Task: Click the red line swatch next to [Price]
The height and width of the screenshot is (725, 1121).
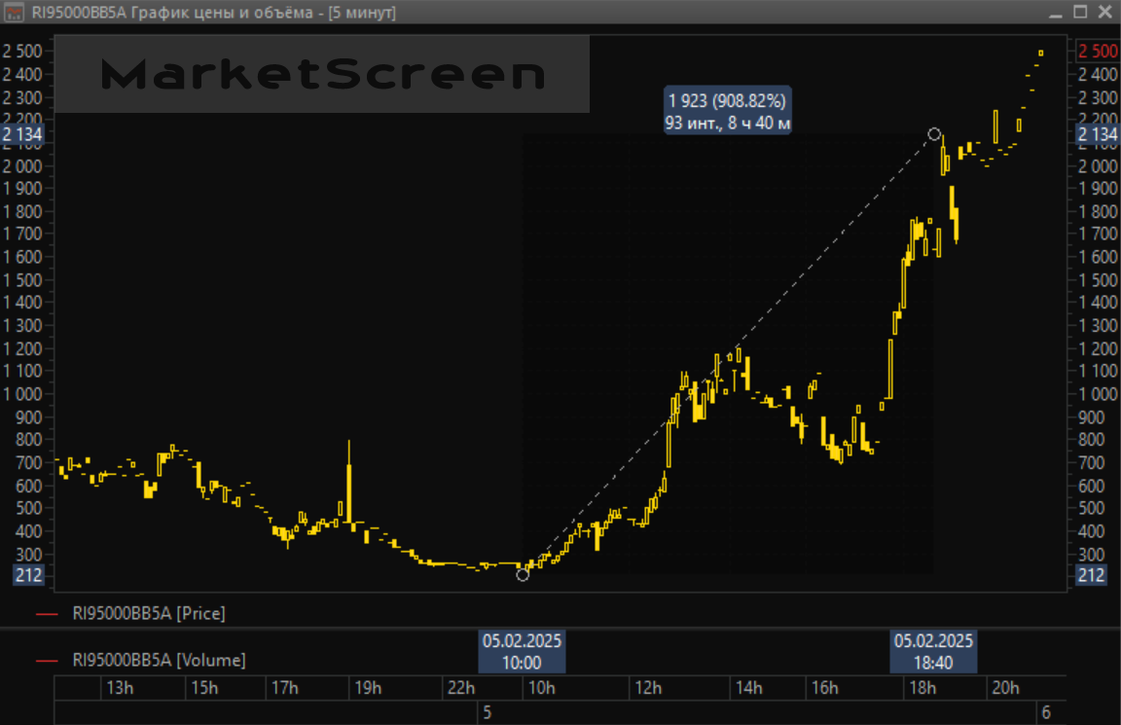Action: [47, 614]
